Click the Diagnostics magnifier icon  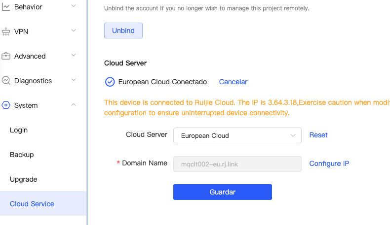tap(6, 81)
